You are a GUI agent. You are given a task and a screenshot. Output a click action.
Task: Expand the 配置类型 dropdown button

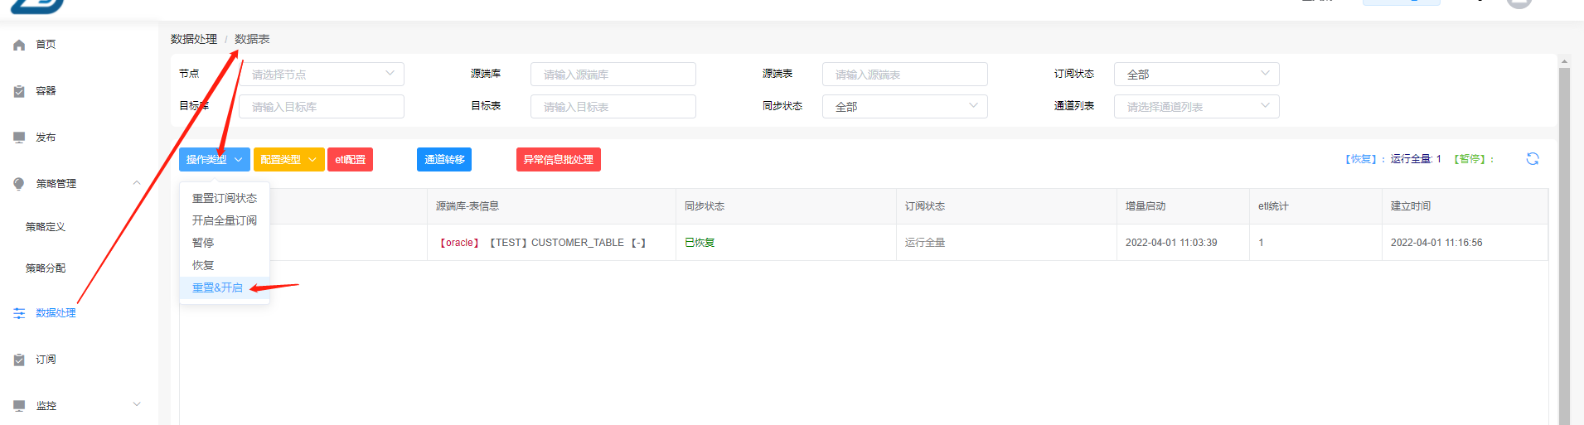point(288,160)
